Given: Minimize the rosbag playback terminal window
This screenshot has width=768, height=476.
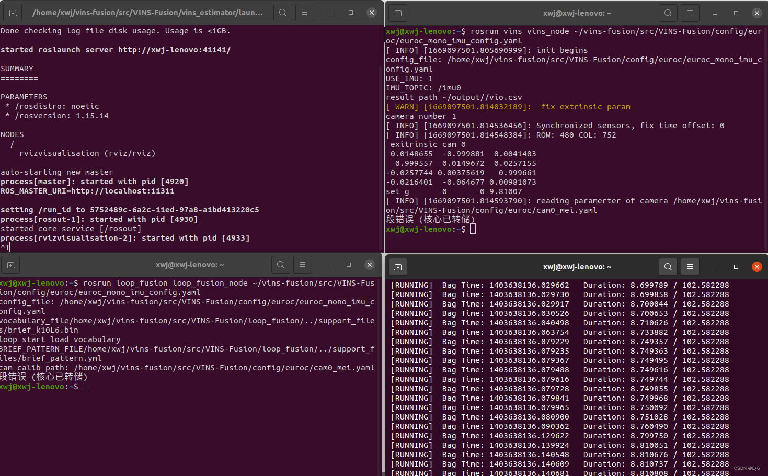Looking at the screenshot, I should point(715,267).
